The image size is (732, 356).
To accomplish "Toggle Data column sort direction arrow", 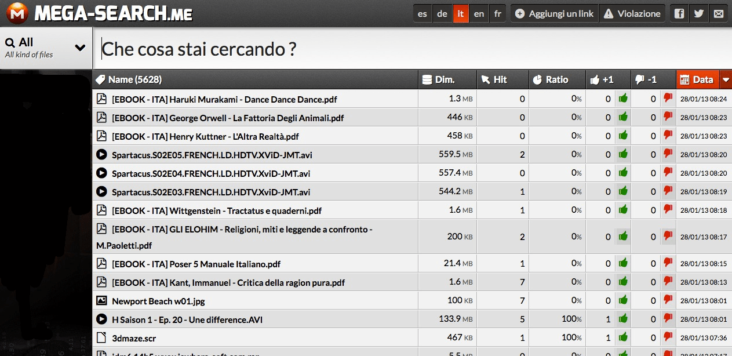I will coord(726,80).
